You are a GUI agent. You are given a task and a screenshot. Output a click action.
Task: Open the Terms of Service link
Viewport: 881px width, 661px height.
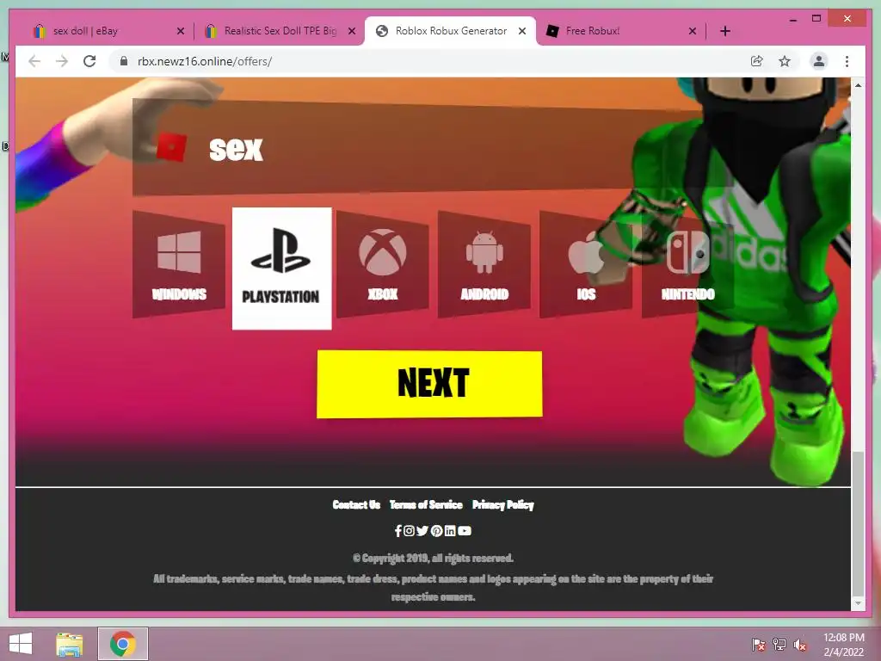(x=426, y=504)
